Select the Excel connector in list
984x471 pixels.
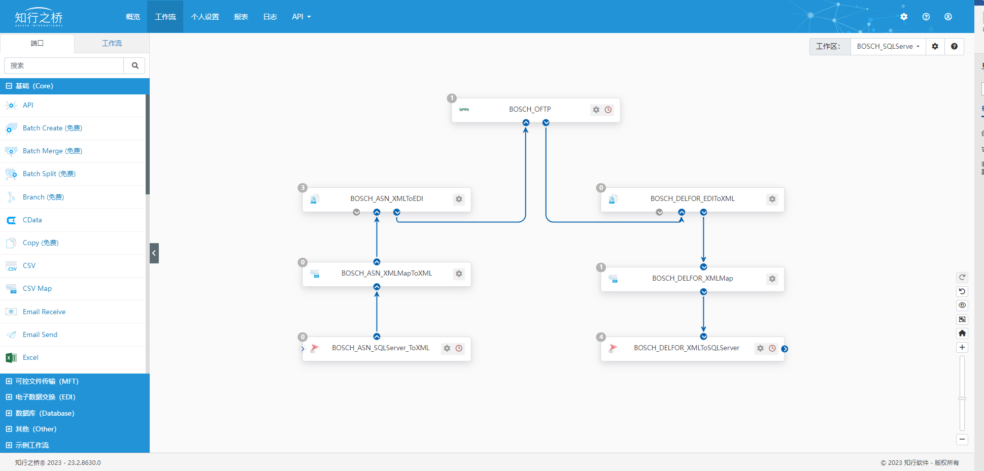[30, 357]
